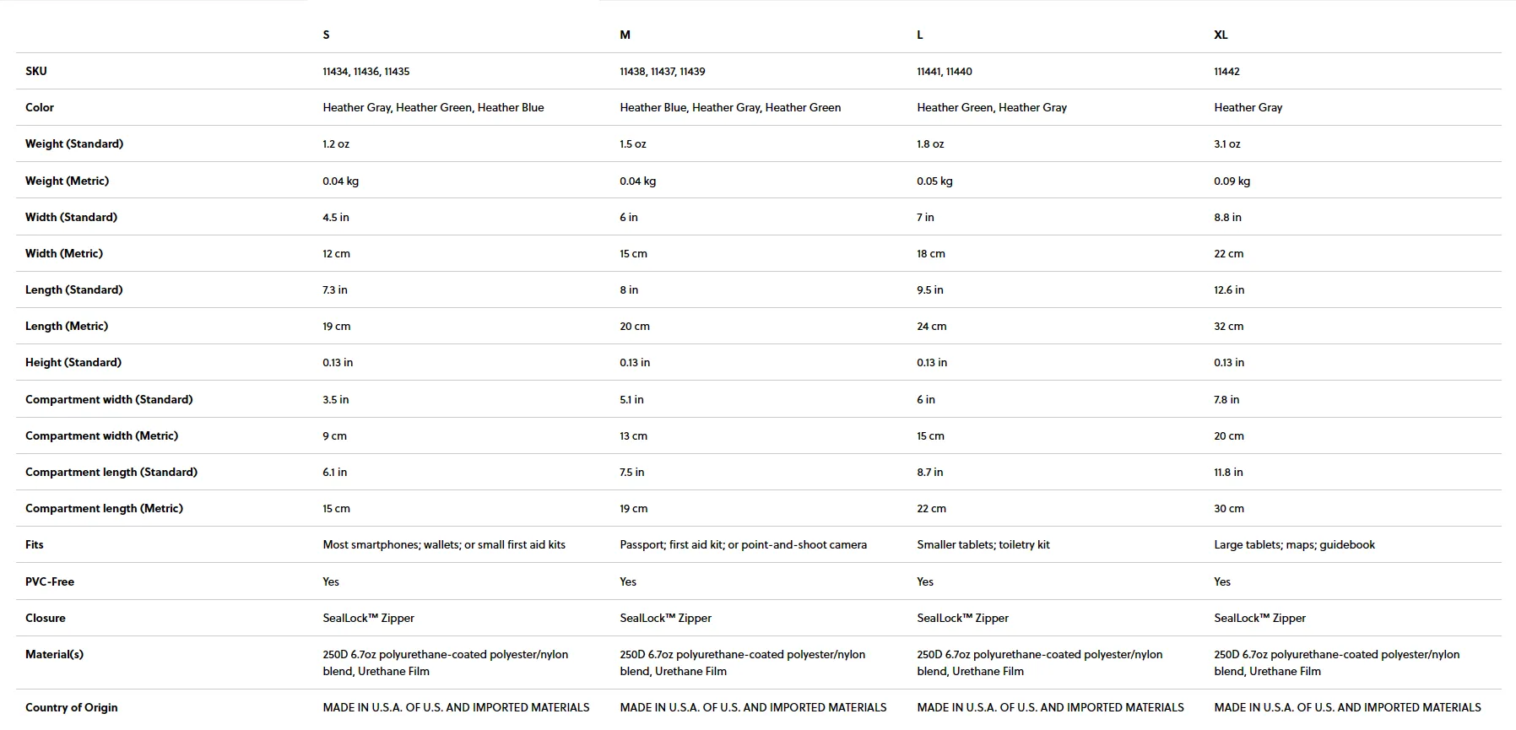Image resolution: width=1516 pixels, height=730 pixels.
Task: Click 'Large tablets; maps; guidebook' text
Action: tap(1294, 544)
